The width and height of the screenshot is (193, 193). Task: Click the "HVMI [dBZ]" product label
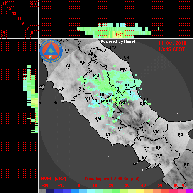pos(53,179)
